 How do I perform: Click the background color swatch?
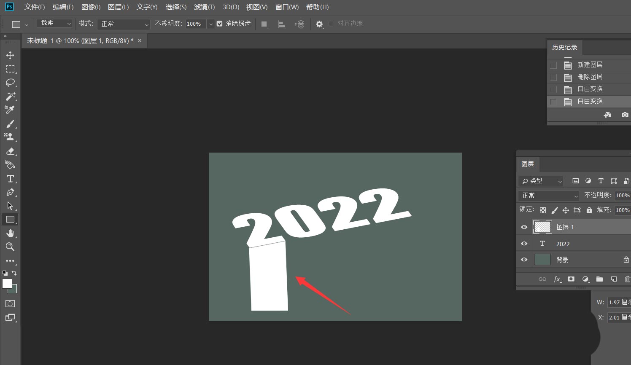click(x=14, y=290)
